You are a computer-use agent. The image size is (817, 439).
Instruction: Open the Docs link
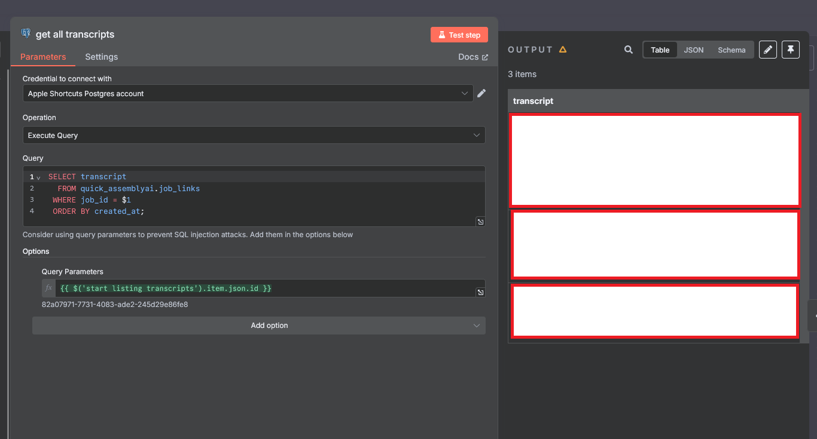[473, 57]
